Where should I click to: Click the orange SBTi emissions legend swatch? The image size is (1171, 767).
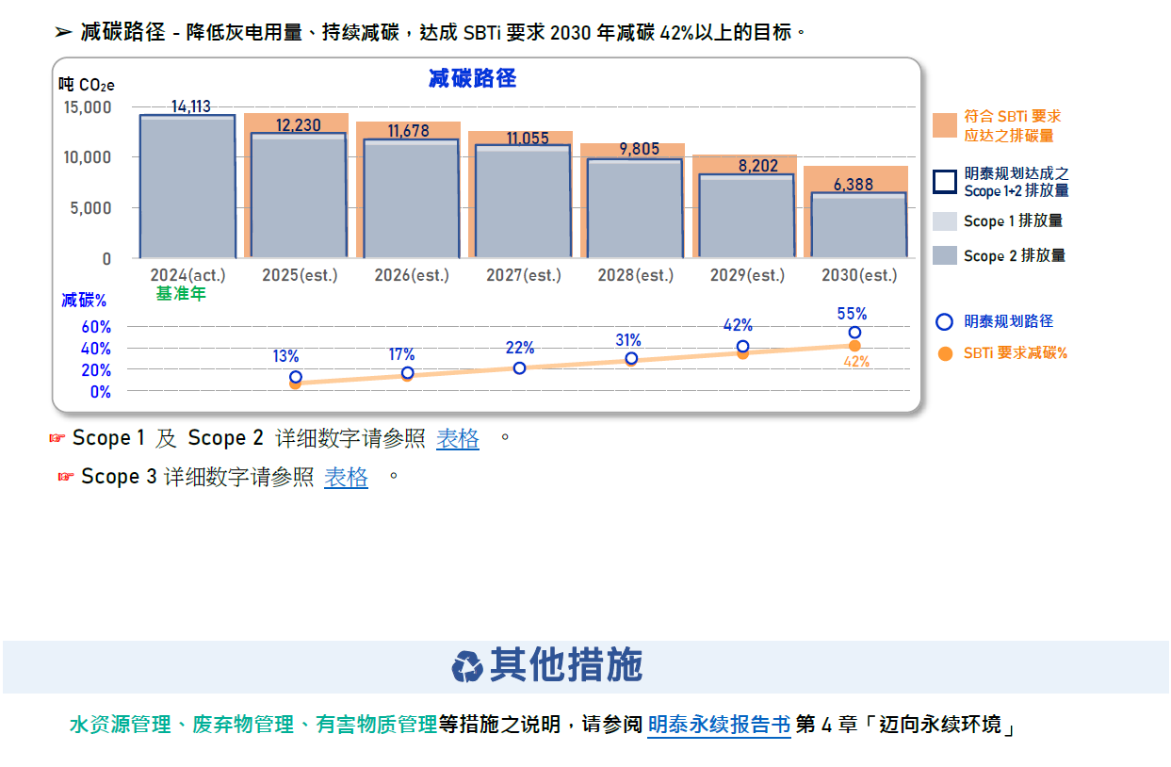click(x=944, y=125)
